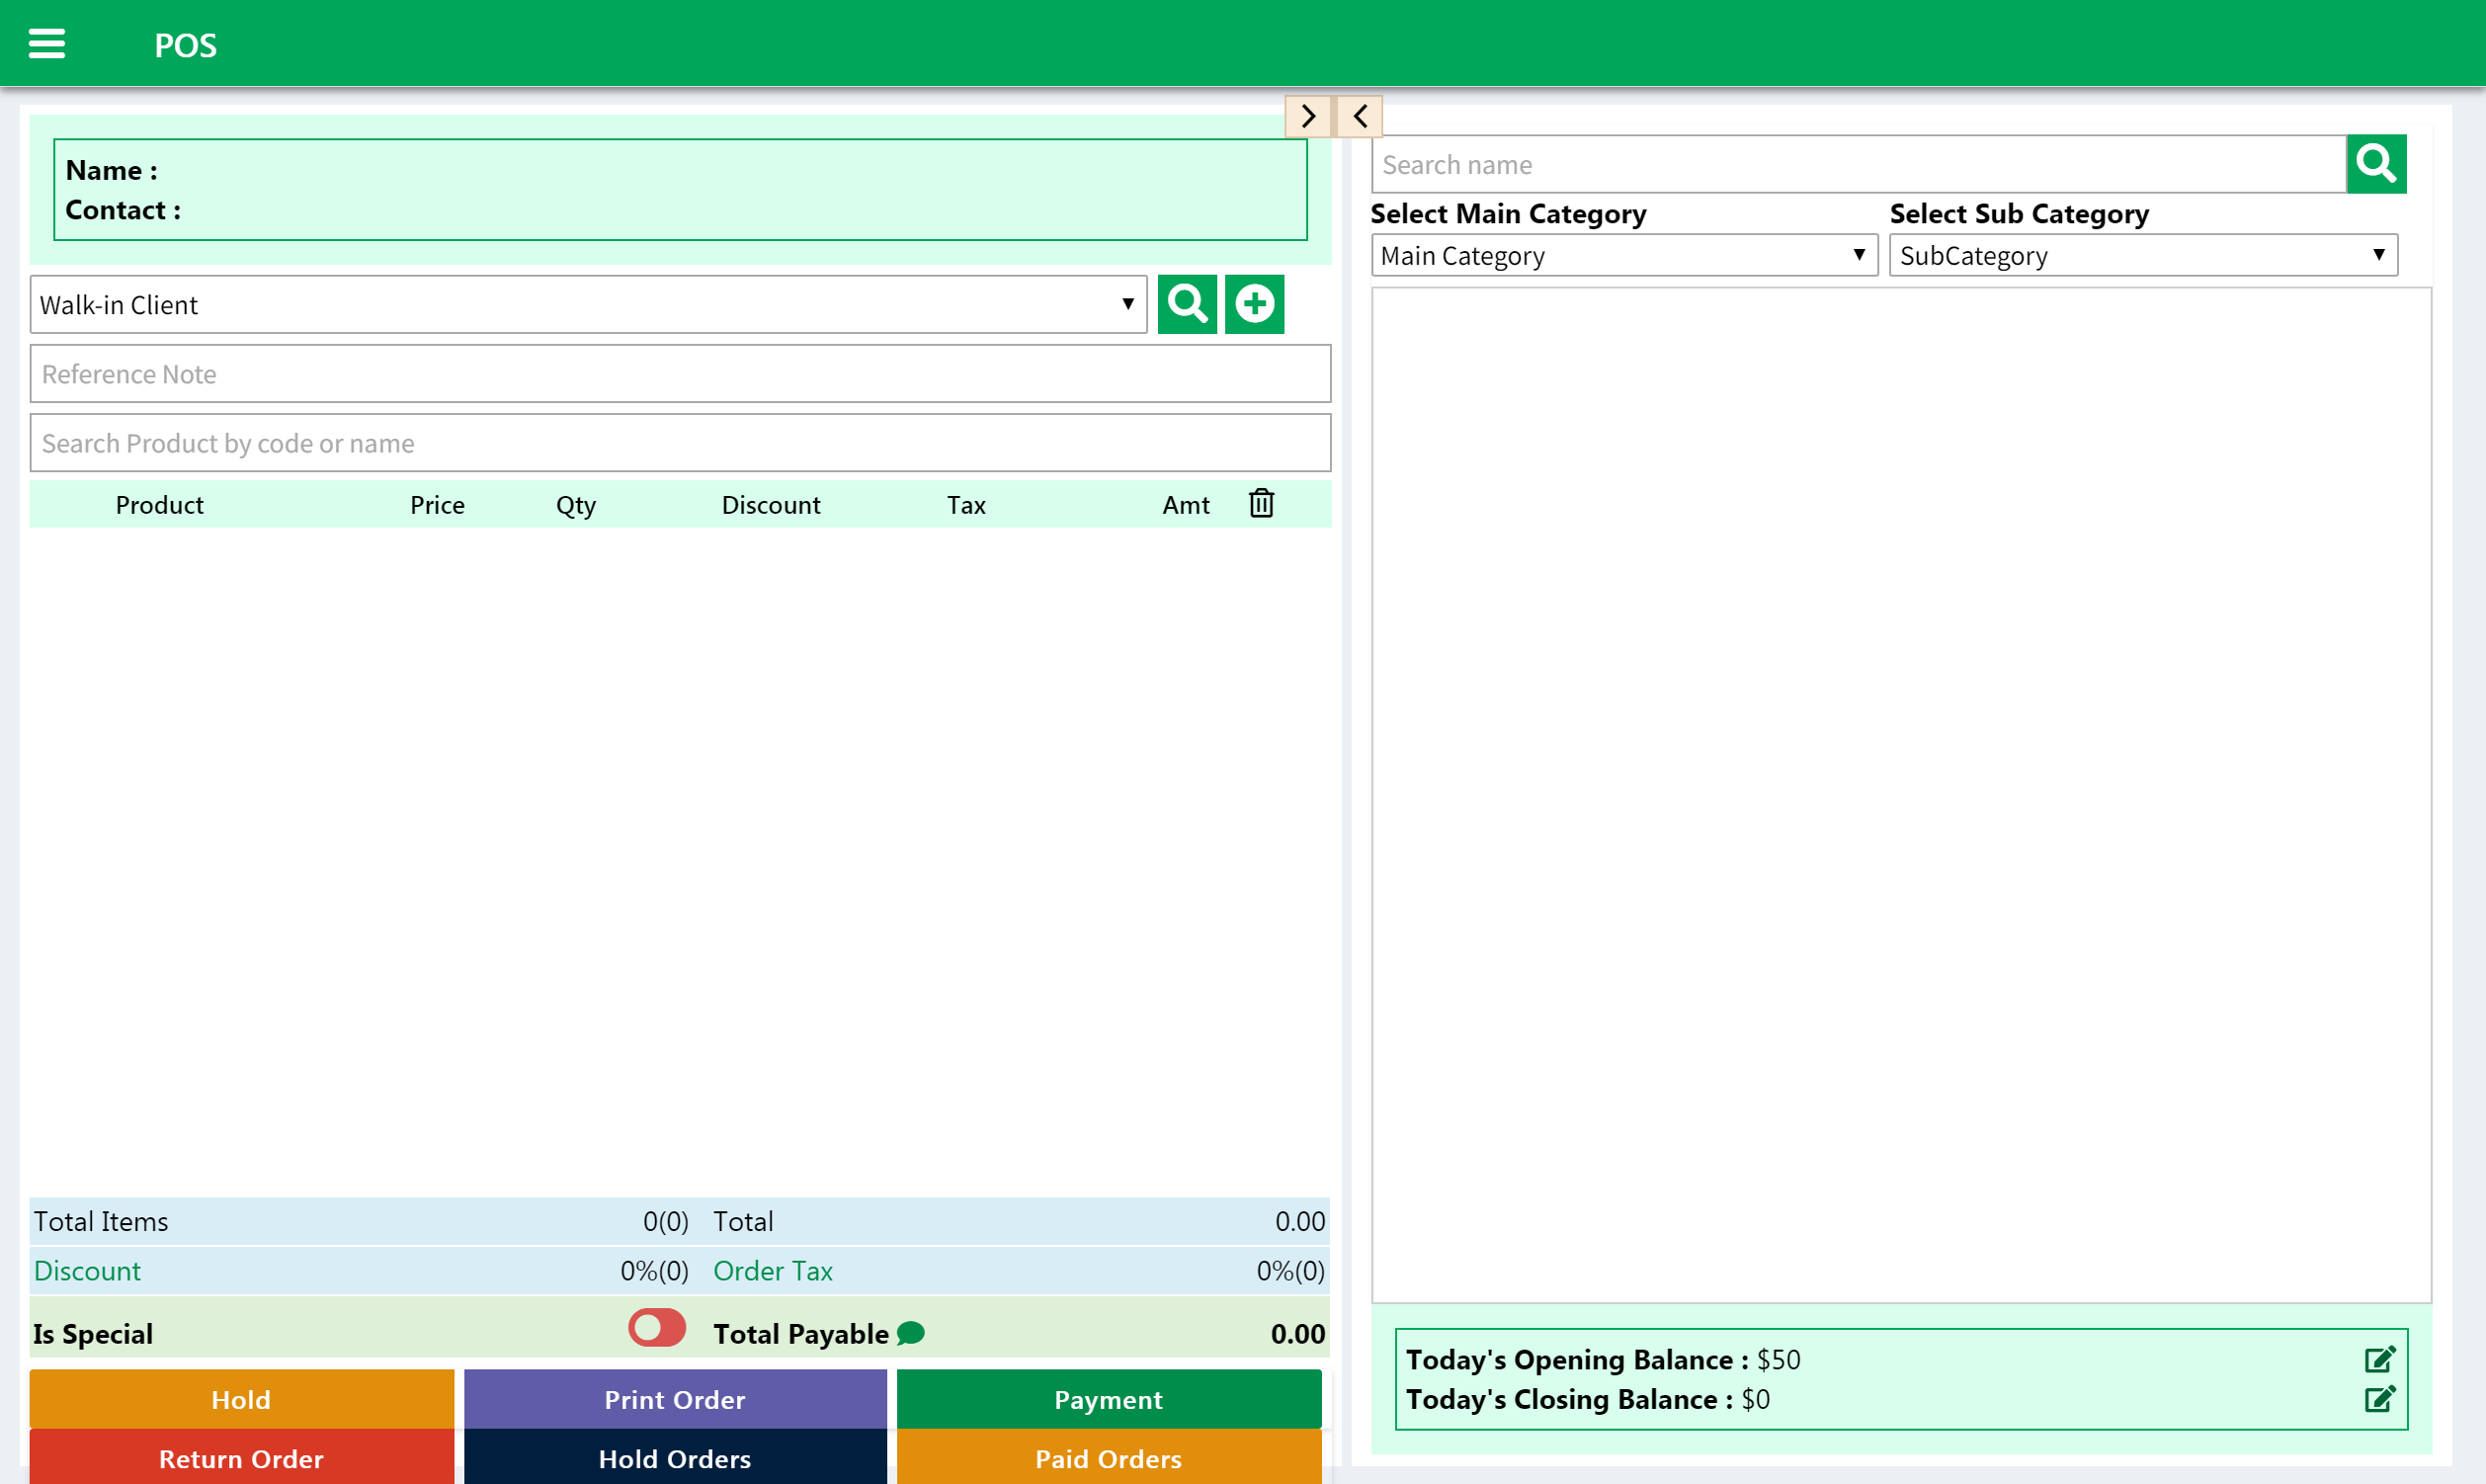Image resolution: width=2486 pixels, height=1484 pixels.
Task: Focus the Reference Note field
Action: [680, 374]
